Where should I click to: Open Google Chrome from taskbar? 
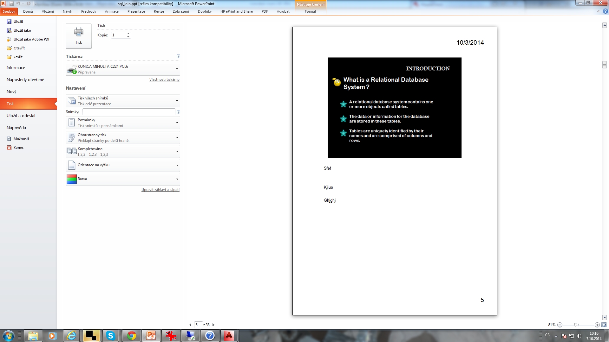coord(131,336)
